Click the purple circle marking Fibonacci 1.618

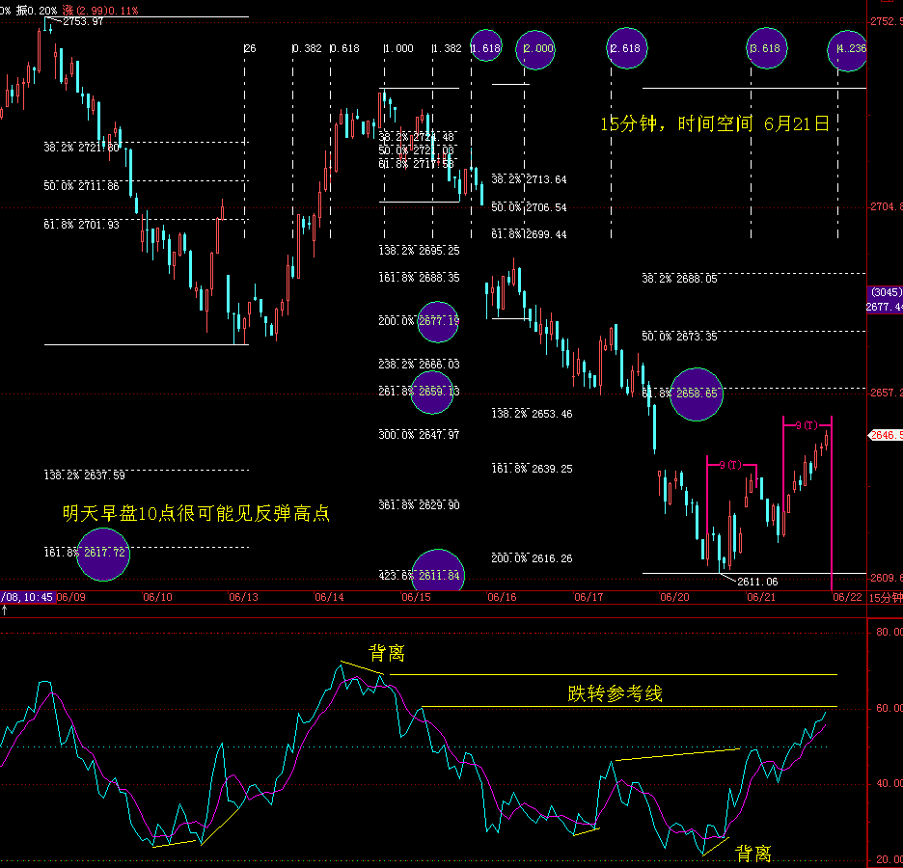[486, 47]
